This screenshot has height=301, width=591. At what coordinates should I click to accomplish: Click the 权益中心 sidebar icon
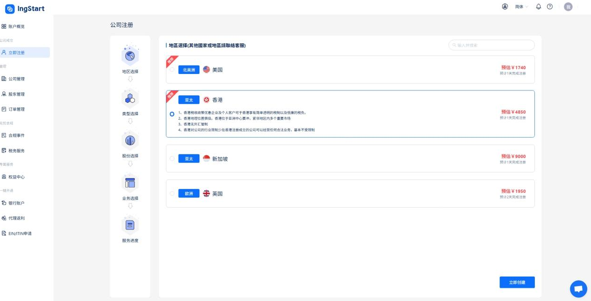[4, 177]
